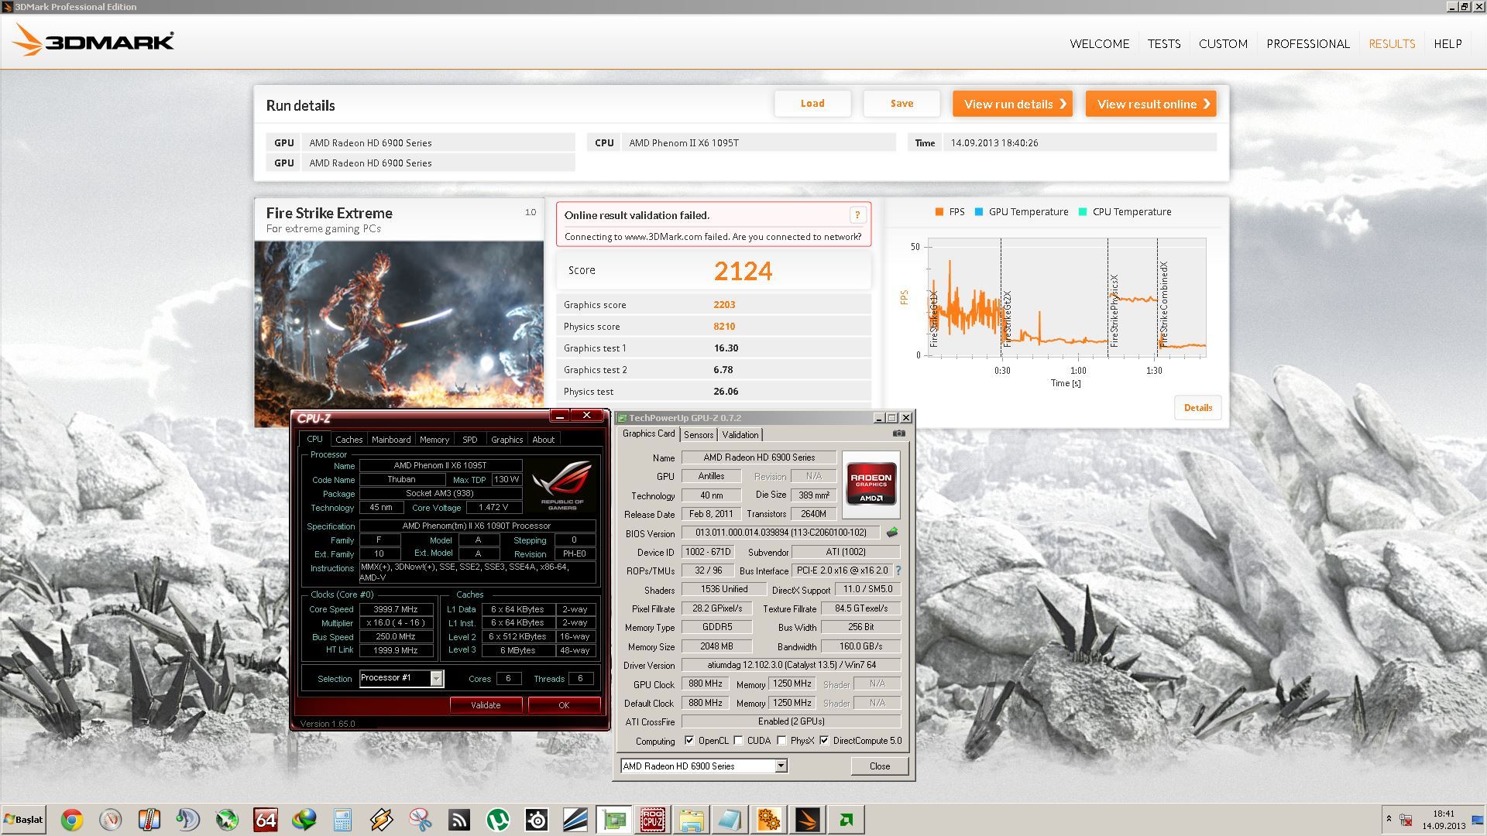Click the Winamp lightning icon in taskbar
The image size is (1487, 836).
[381, 820]
